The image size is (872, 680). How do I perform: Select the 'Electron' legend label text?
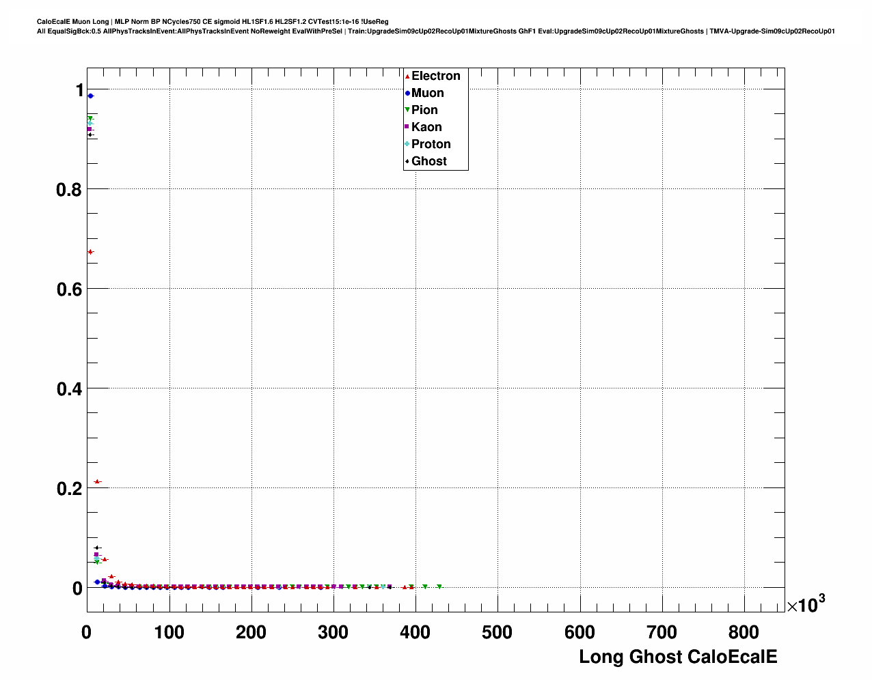coord(436,76)
